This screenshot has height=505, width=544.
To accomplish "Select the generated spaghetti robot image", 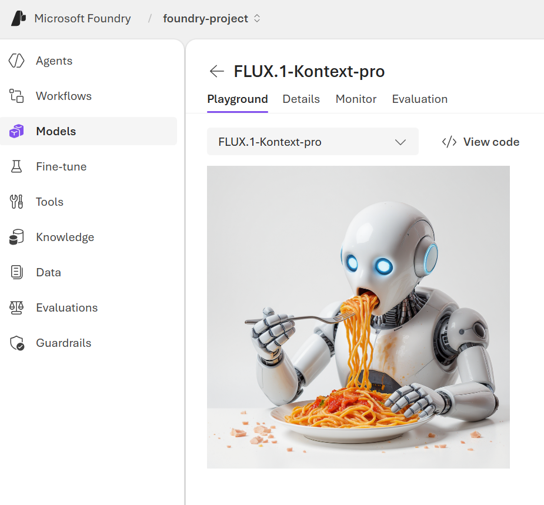I will (358, 316).
